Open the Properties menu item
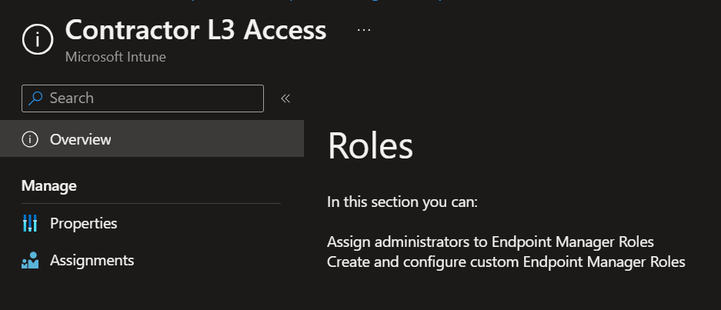 [83, 223]
